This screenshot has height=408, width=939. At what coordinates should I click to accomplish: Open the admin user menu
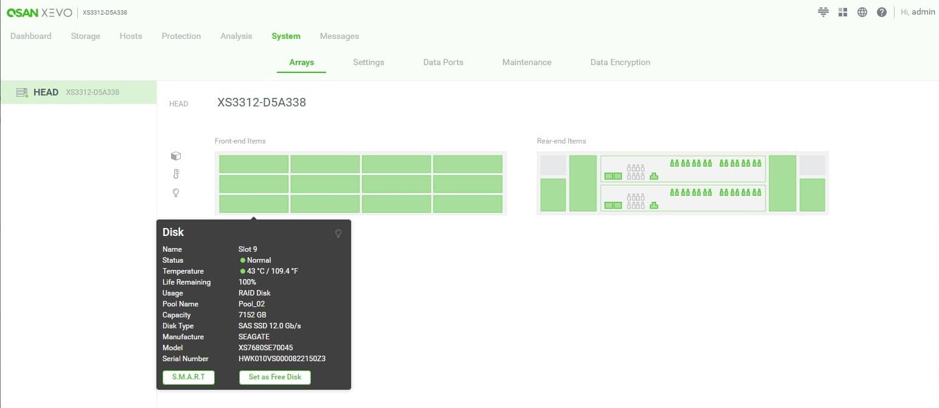coord(918,12)
